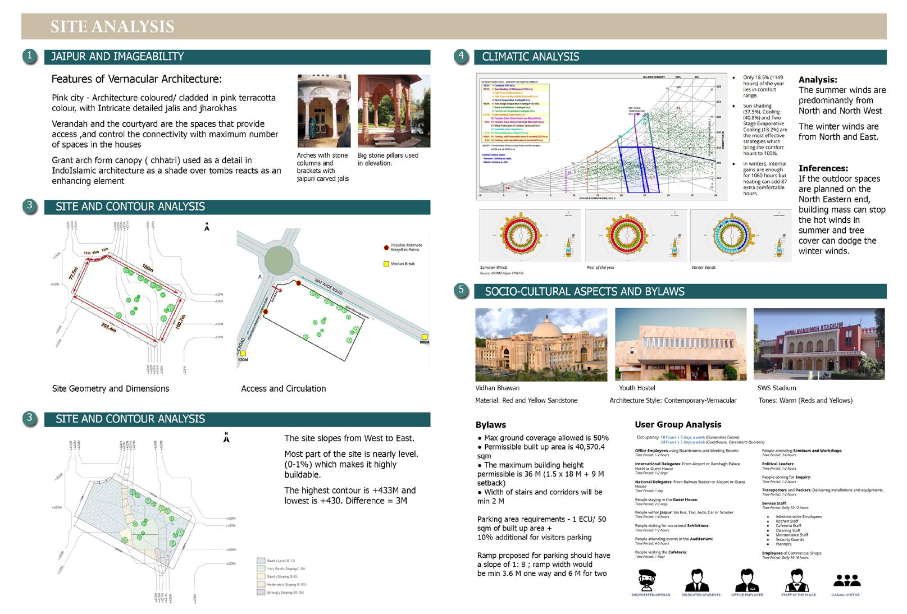Image resolution: width=907 pixels, height=614 pixels.
Task: Click the 'Max ground coverage allowed is 50%' bullet
Action: (543, 438)
